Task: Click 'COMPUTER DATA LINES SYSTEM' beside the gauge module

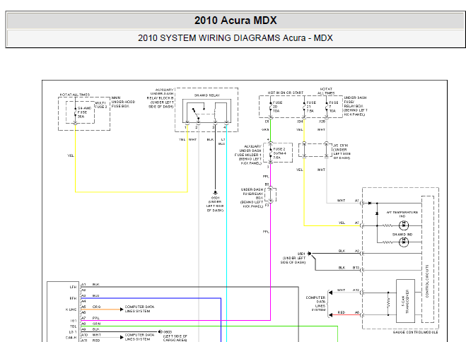Action: [x=316, y=303]
